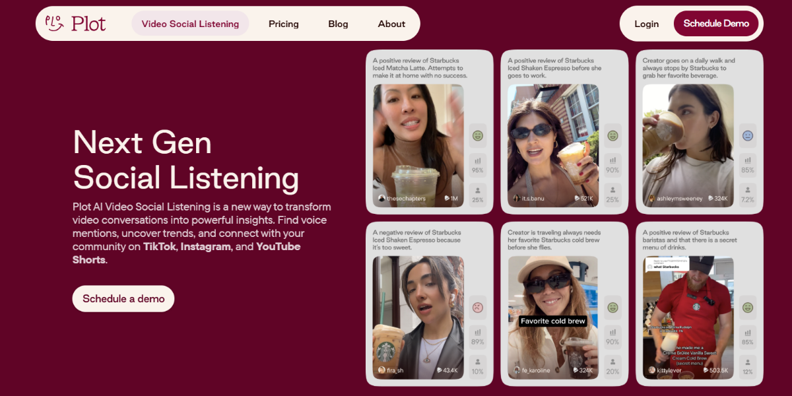Click bar chart icon on fe_karoline card

pos(612,332)
